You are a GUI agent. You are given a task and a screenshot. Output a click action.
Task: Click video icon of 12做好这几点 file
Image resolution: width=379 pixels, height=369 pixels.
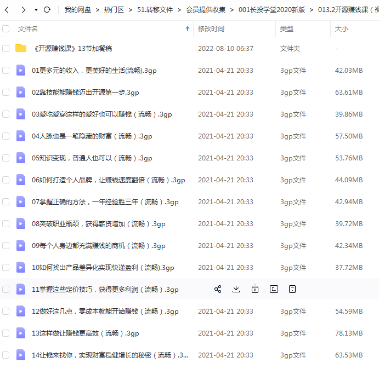pos(21,311)
